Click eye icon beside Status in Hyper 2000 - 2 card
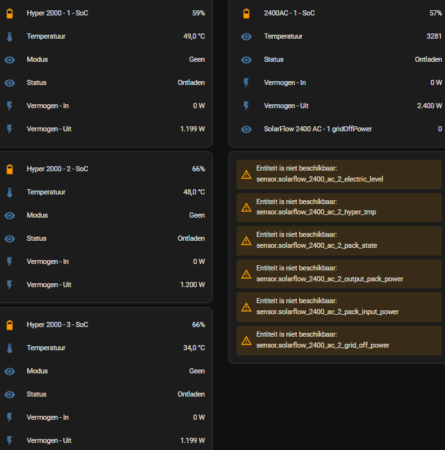Screen dimensions: 445x450 tap(10, 239)
